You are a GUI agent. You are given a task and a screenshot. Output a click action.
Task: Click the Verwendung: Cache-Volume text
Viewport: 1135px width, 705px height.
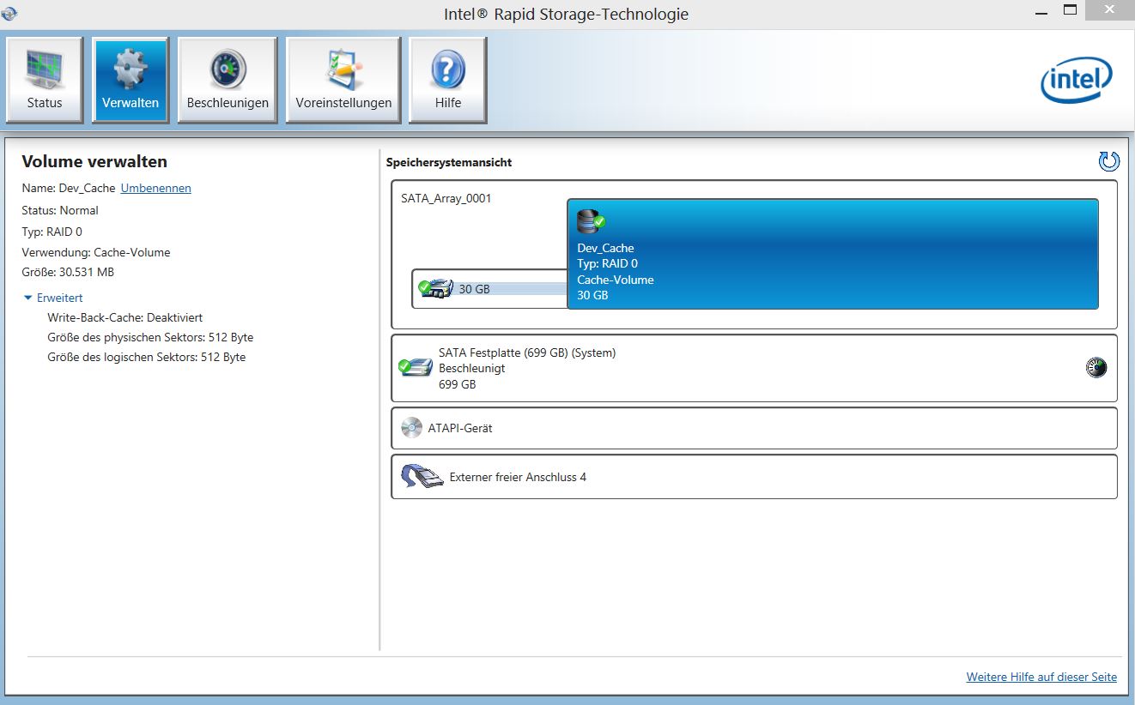coord(96,252)
